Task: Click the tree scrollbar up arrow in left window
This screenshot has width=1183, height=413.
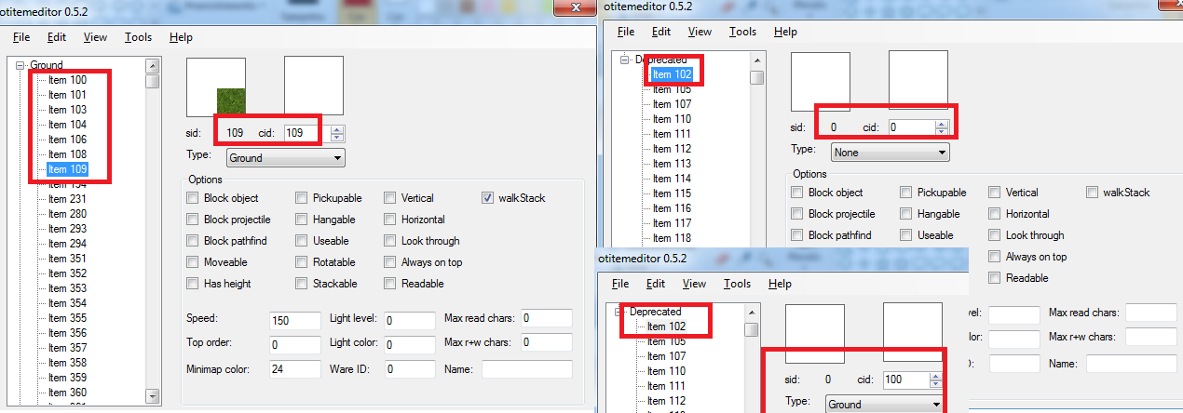Action: tap(153, 66)
